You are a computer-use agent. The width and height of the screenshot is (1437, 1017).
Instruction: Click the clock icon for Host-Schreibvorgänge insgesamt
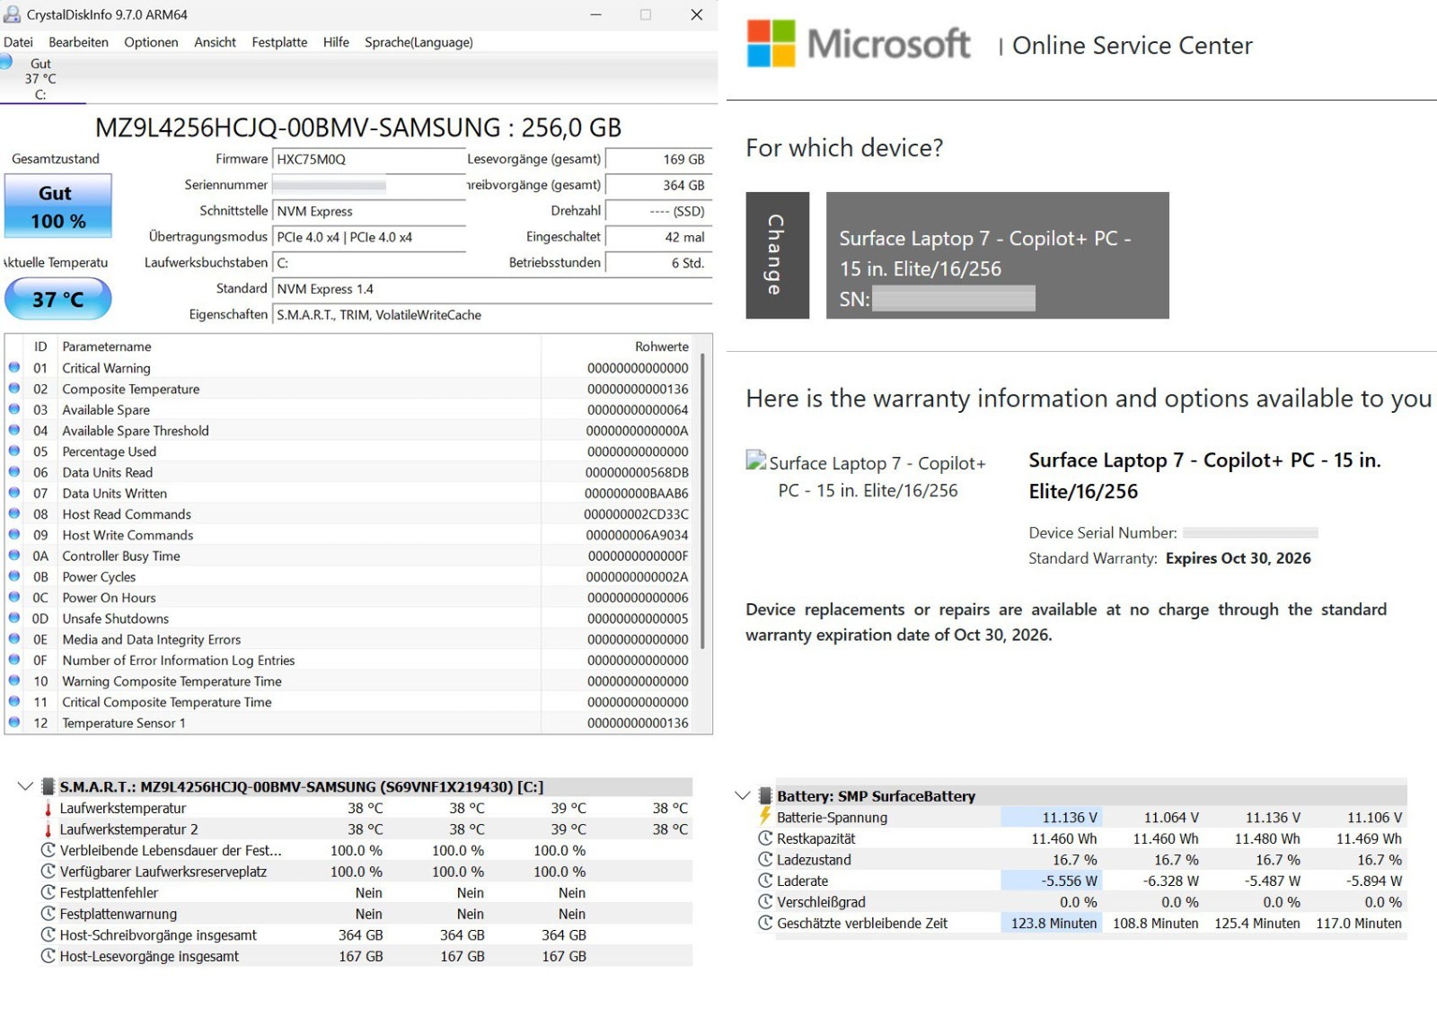tap(48, 934)
